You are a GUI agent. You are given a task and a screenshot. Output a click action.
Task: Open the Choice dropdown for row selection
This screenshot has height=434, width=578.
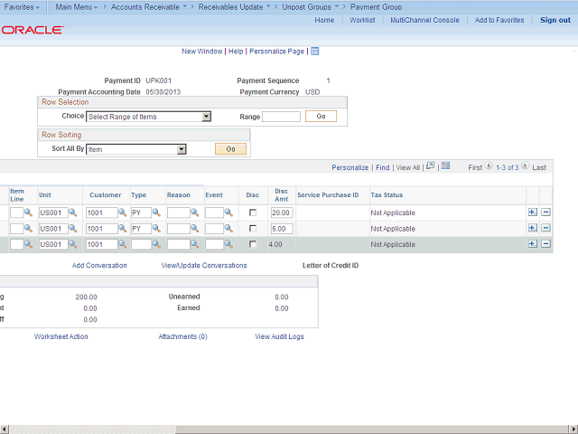[148, 117]
